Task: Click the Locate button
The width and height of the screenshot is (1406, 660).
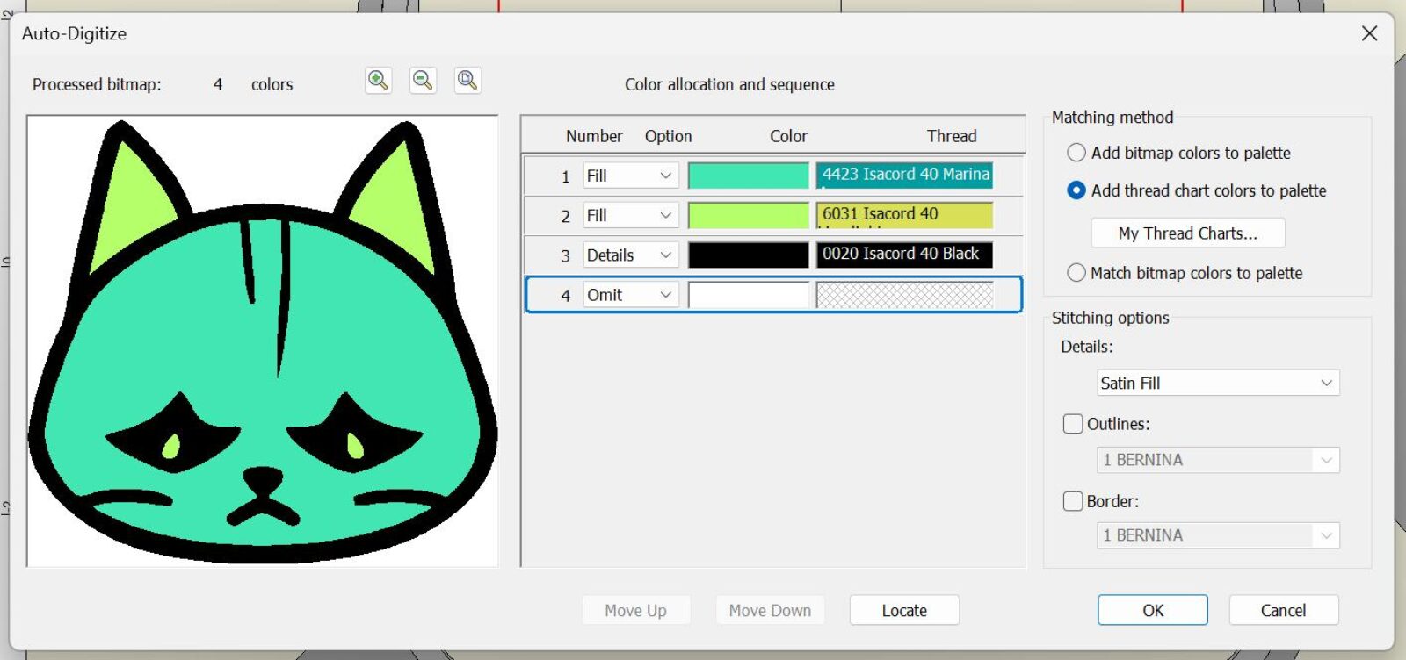Action: click(x=904, y=610)
